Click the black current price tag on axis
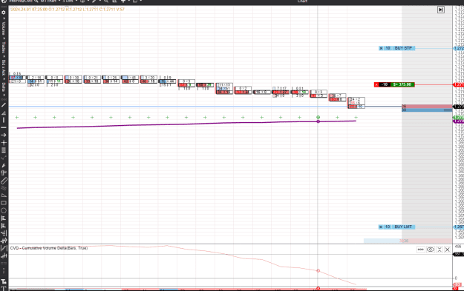464x291 pixels. (x=459, y=107)
